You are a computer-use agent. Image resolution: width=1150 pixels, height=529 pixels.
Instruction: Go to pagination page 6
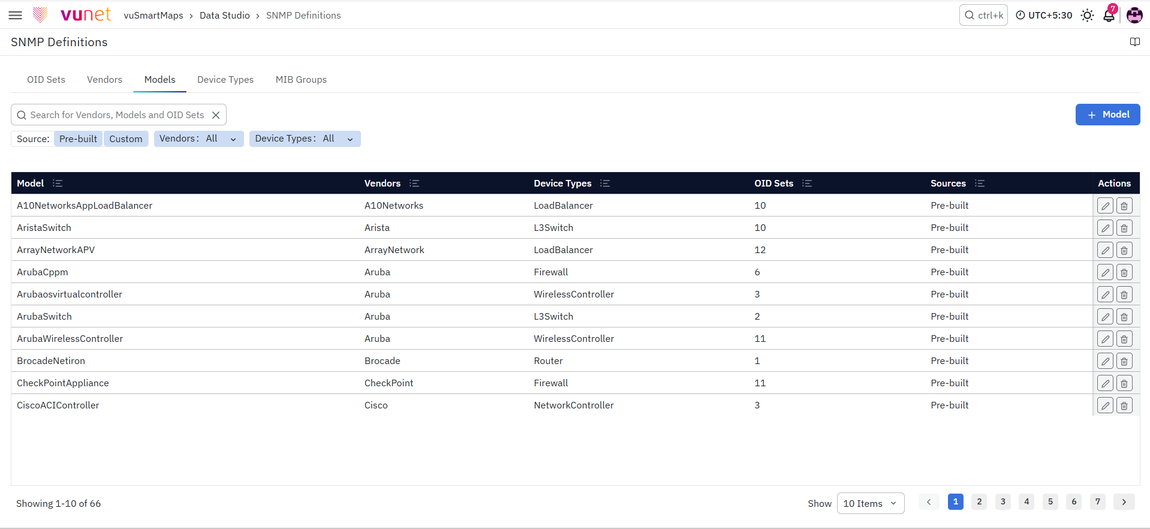pyautogui.click(x=1074, y=502)
